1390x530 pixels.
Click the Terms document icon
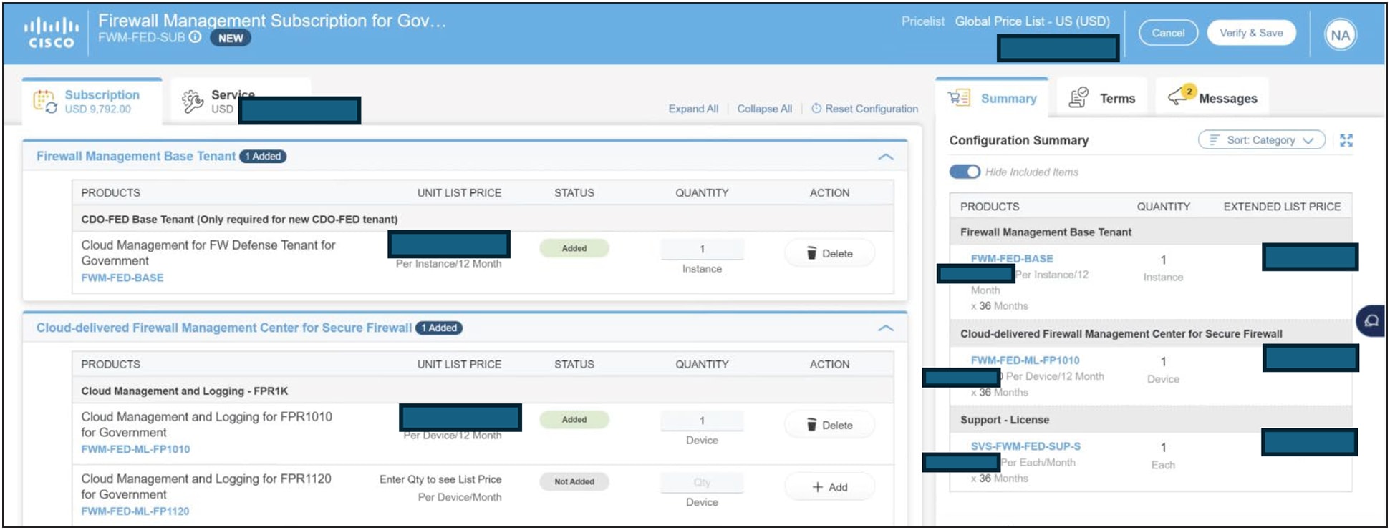(1078, 97)
